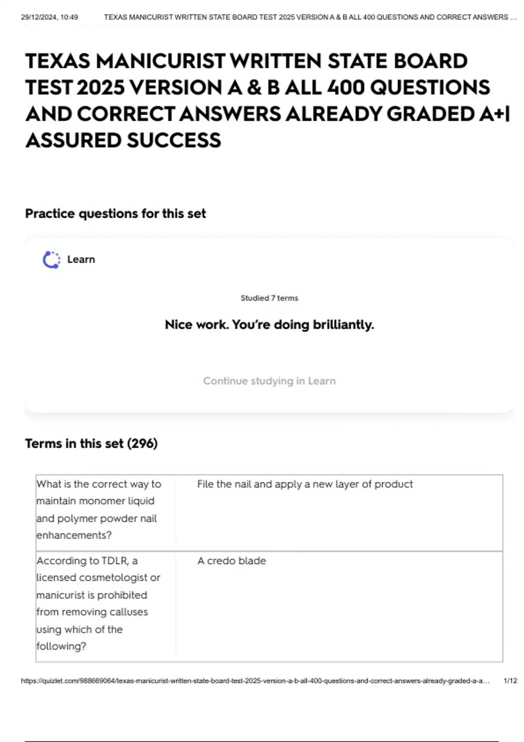This screenshot has height=742, width=524.
Task: Select the Practice questions for this set heading
Action: click(115, 214)
